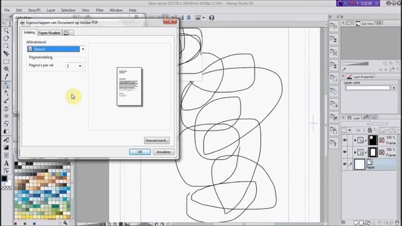
Task: Open the dropdown arrow next to the command bar icon
Action: 204,18
